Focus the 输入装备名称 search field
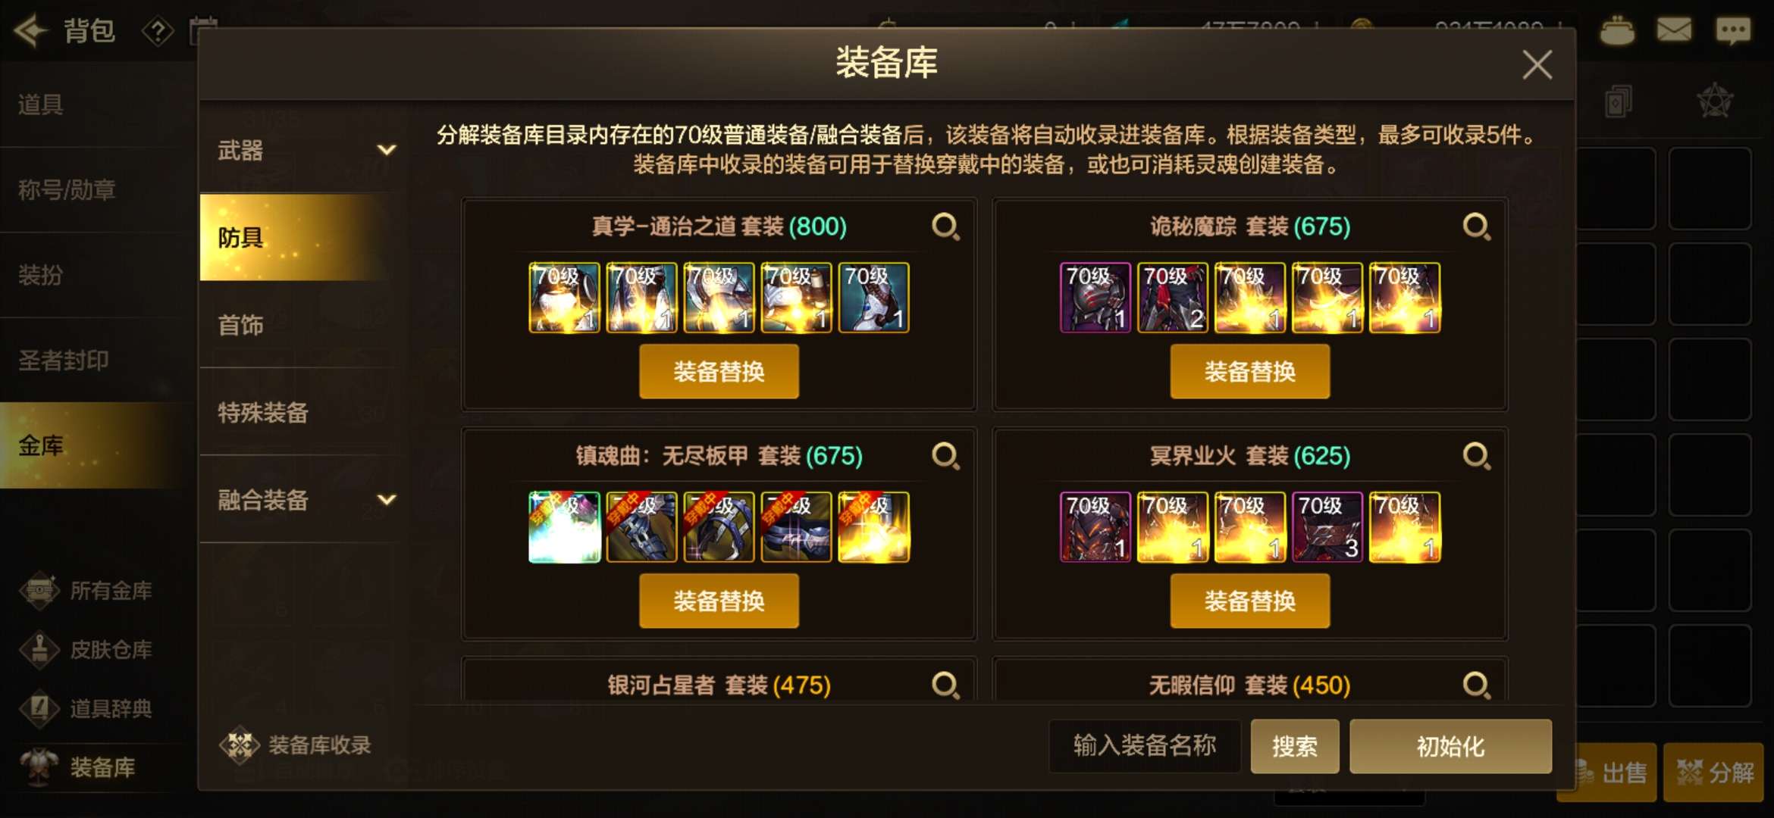This screenshot has height=818, width=1774. (1145, 746)
